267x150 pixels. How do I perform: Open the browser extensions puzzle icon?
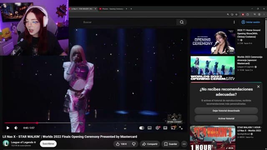click(x=248, y=15)
